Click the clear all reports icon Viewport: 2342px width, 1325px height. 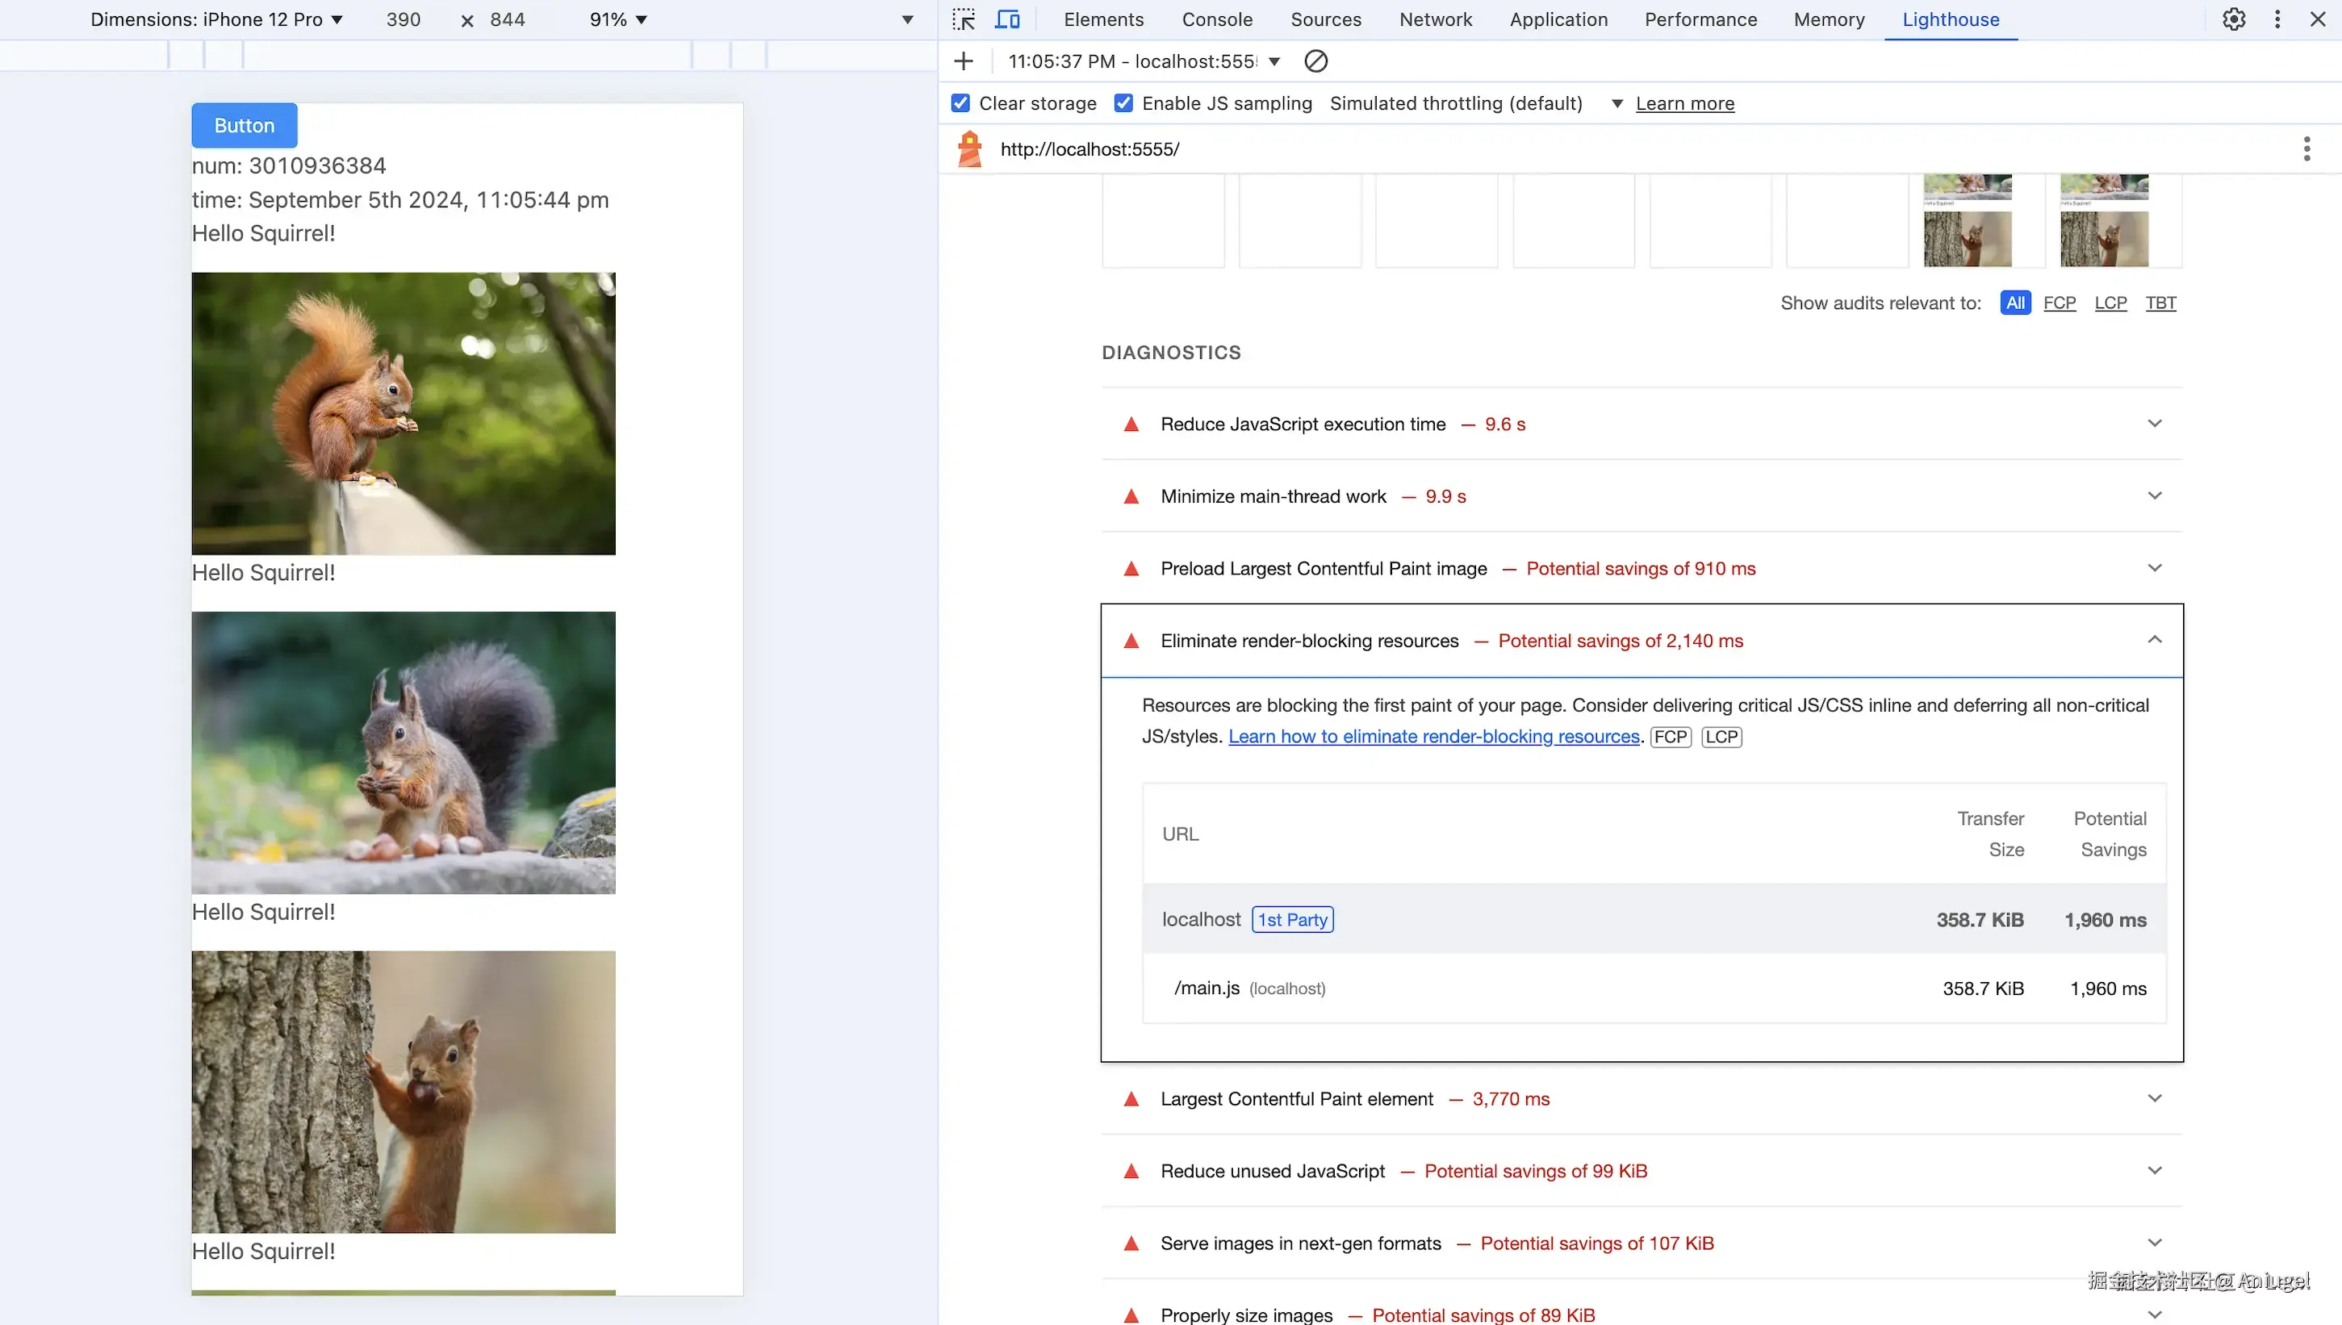(x=1315, y=61)
